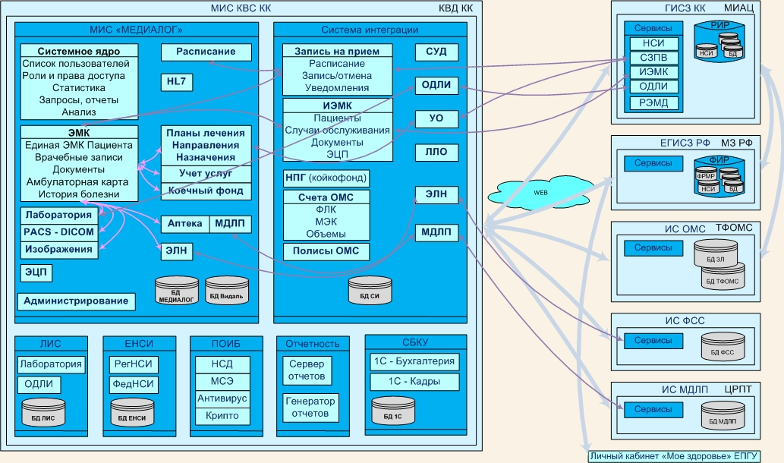The height and width of the screenshot is (463, 784).
Task: Click the HL7 block in МЕДИАЛОГ
Action: 177,82
